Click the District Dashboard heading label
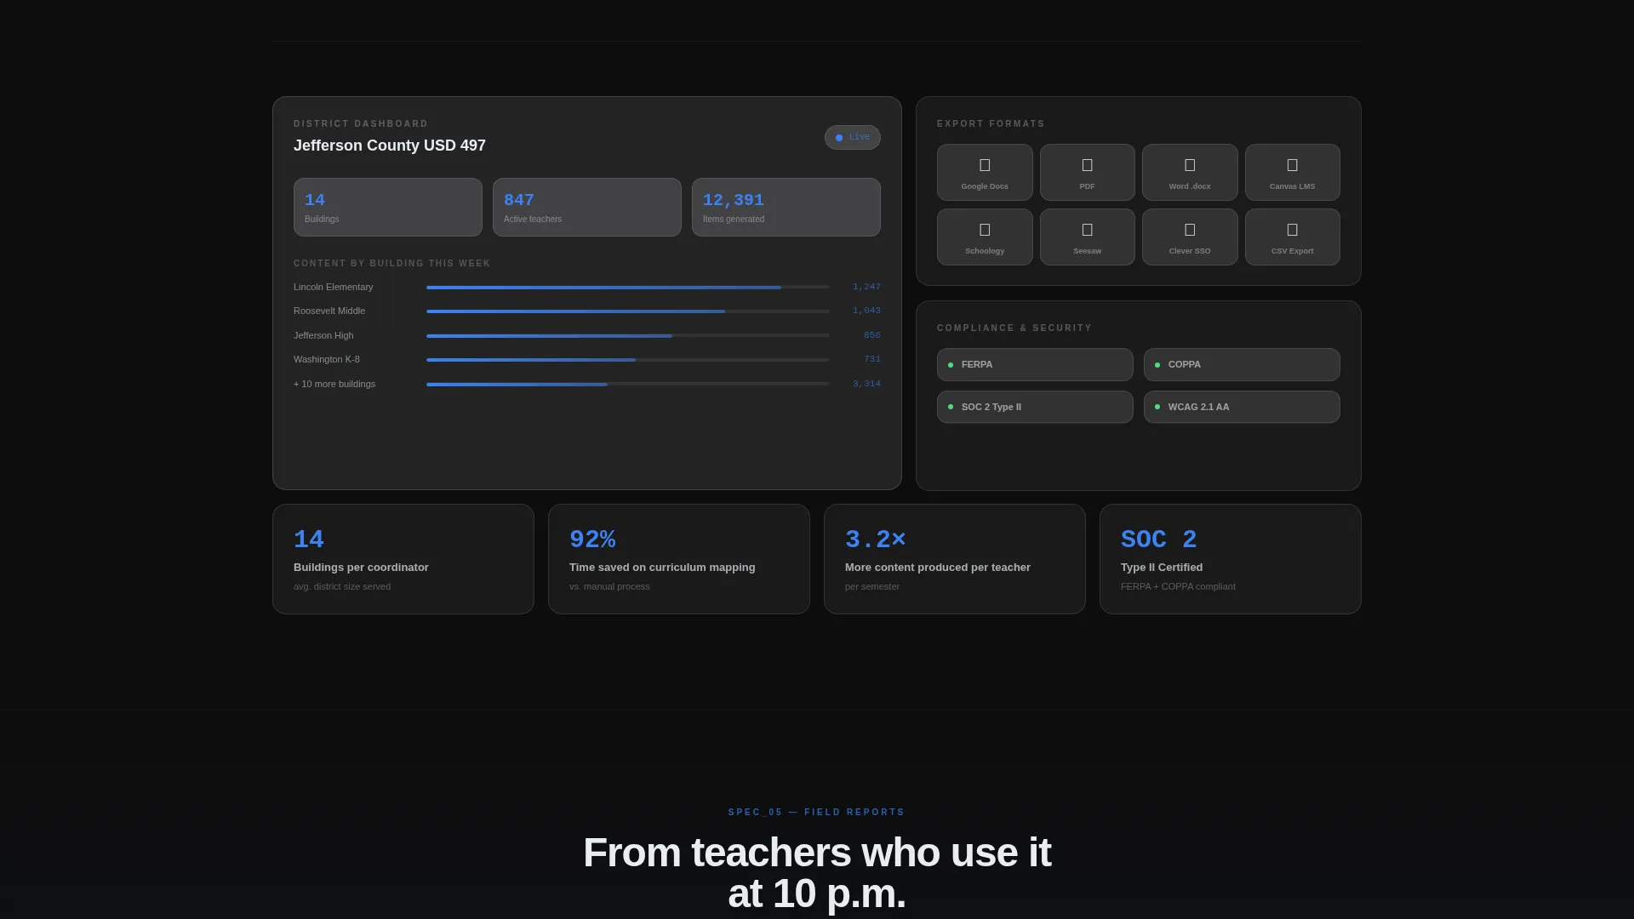1634x919 pixels. [361, 123]
